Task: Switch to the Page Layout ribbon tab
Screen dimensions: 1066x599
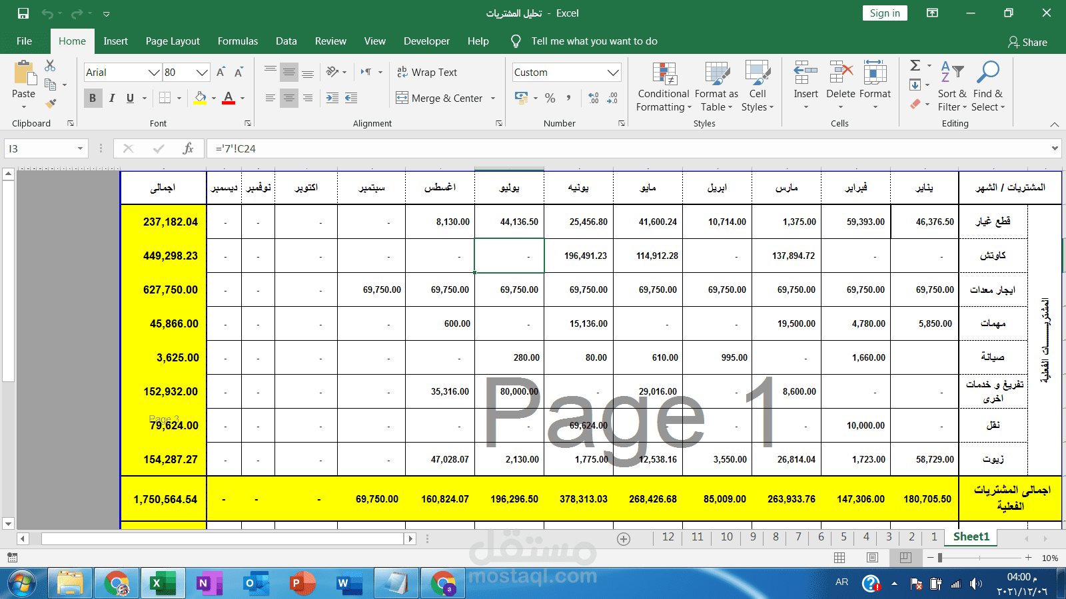Action: (173, 41)
